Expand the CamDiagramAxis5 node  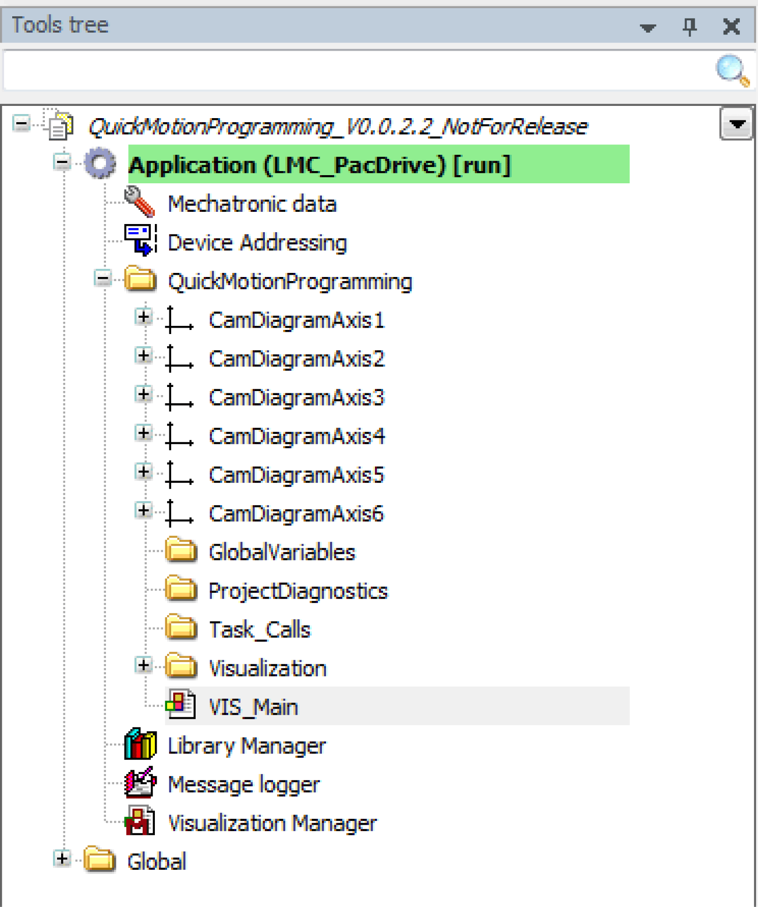pos(144,472)
